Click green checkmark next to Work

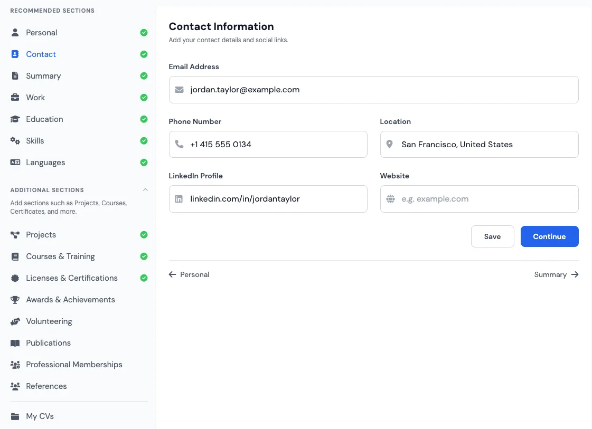(x=144, y=97)
